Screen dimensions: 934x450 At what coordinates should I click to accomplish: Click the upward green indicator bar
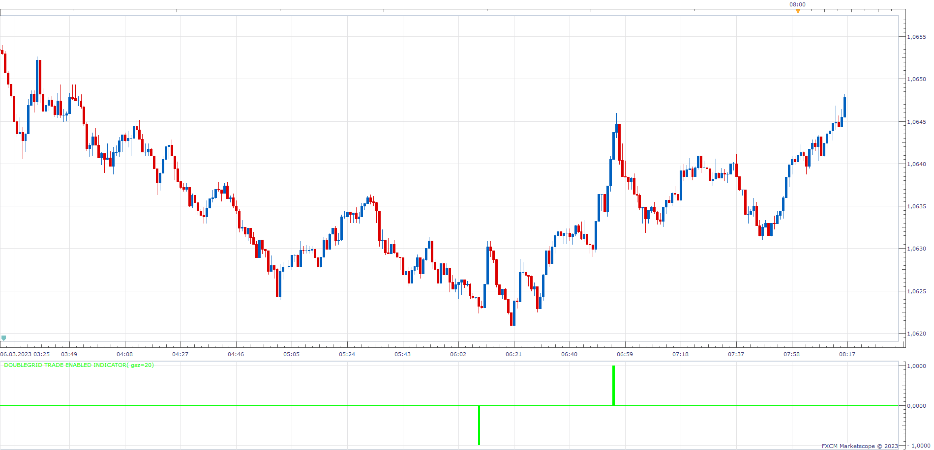click(x=613, y=386)
